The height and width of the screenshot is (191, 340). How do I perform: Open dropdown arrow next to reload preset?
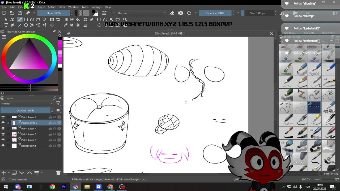pos(195,13)
